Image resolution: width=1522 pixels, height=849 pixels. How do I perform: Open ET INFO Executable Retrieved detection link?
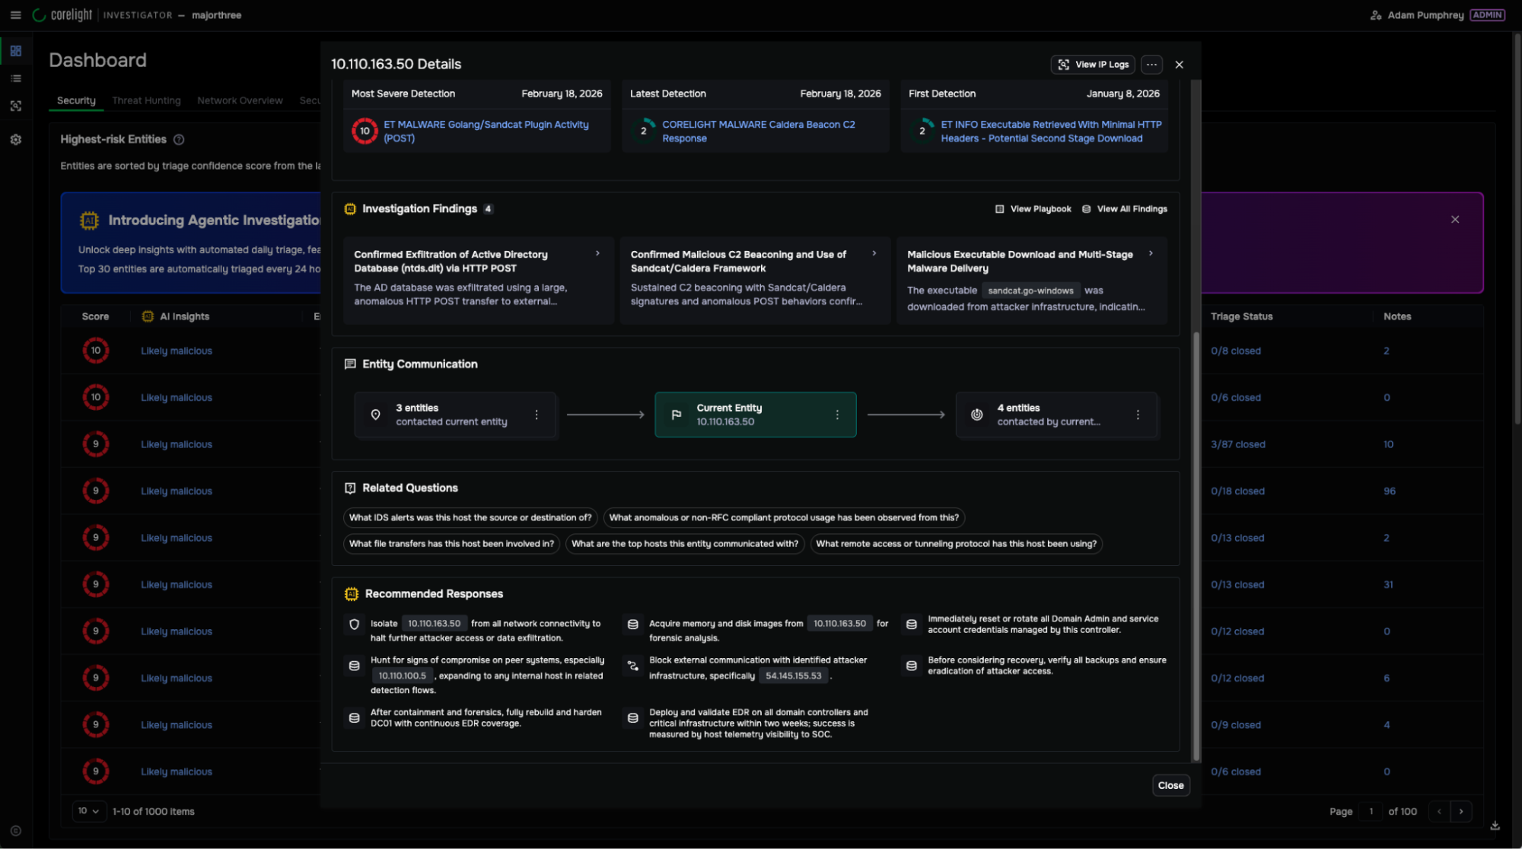click(x=1051, y=131)
